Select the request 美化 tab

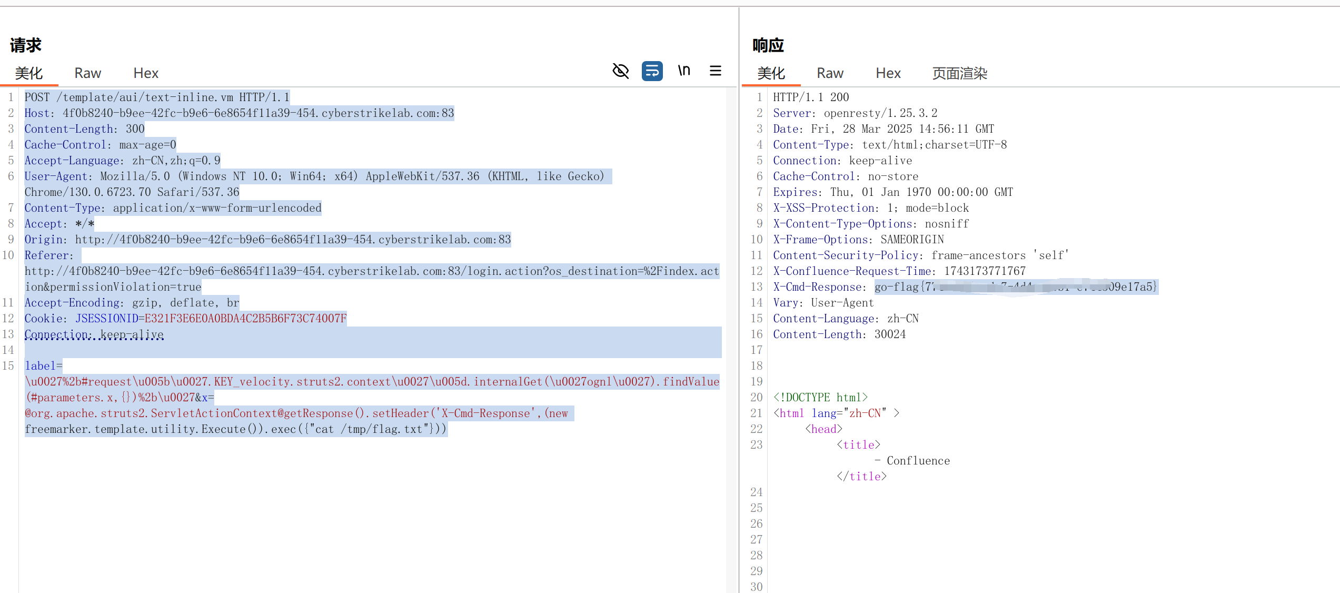click(x=28, y=73)
